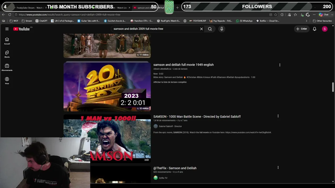This screenshot has width=335, height=188.
Task: Open the browser favourites list icon
Action: coord(295,15)
